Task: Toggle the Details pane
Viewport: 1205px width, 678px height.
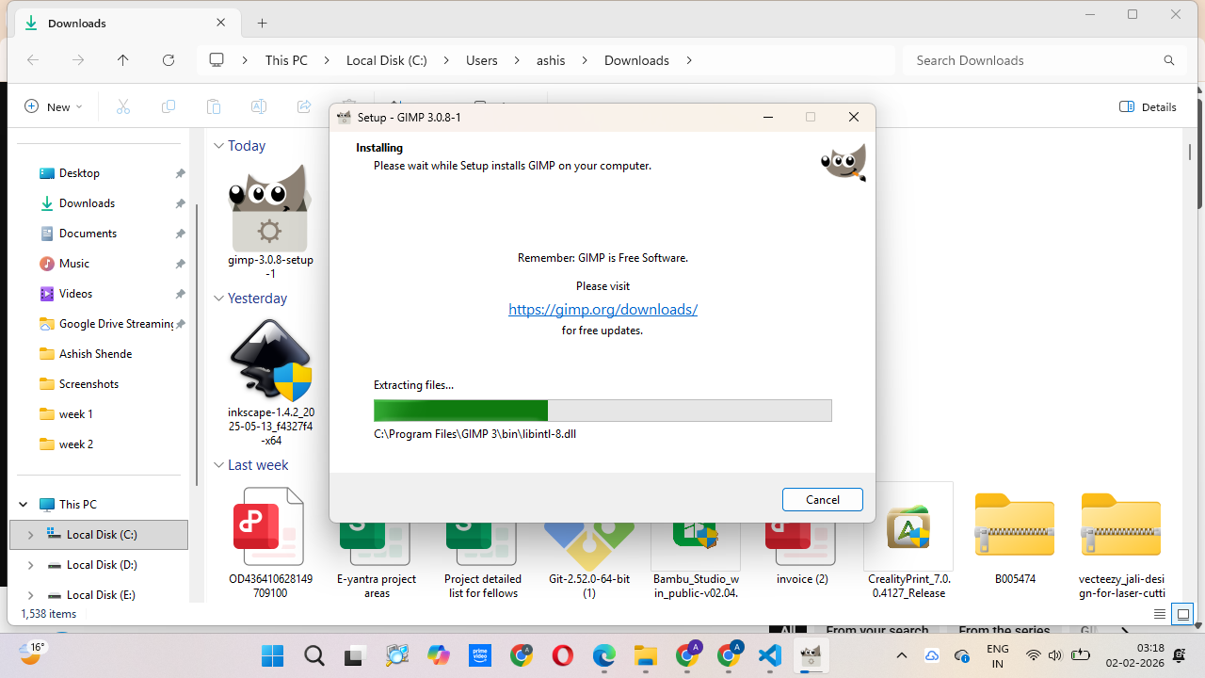Action: tap(1149, 106)
